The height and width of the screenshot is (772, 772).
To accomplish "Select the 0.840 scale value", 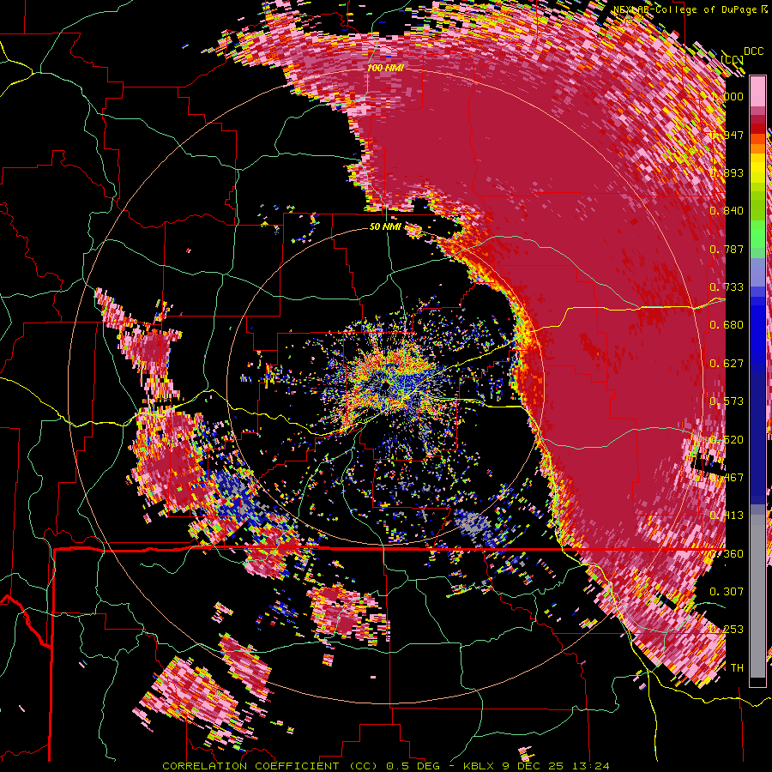I will tap(727, 210).
